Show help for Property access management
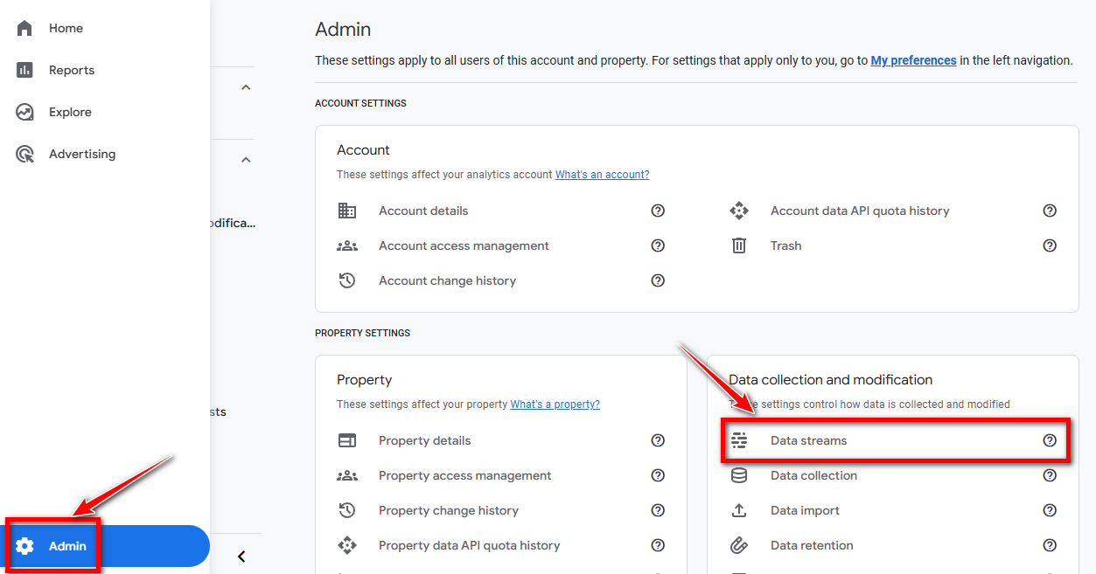The height and width of the screenshot is (574, 1096). [x=658, y=475]
